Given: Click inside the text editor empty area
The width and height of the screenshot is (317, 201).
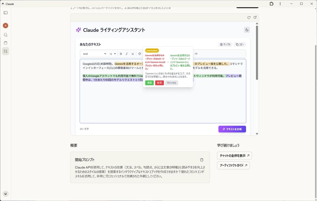Looking at the screenshot, I should pos(163,103).
